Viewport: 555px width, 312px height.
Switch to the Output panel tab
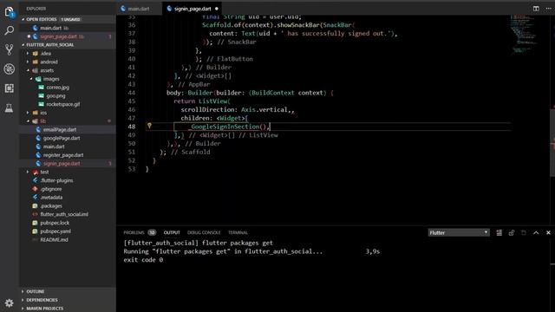point(172,232)
